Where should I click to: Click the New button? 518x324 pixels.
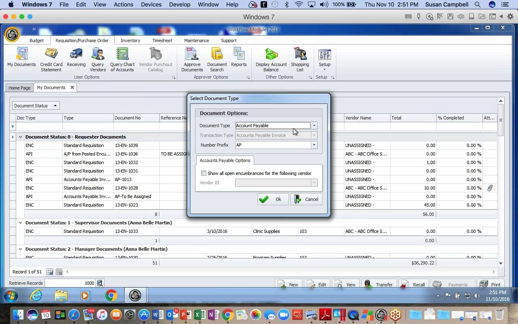[288, 284]
